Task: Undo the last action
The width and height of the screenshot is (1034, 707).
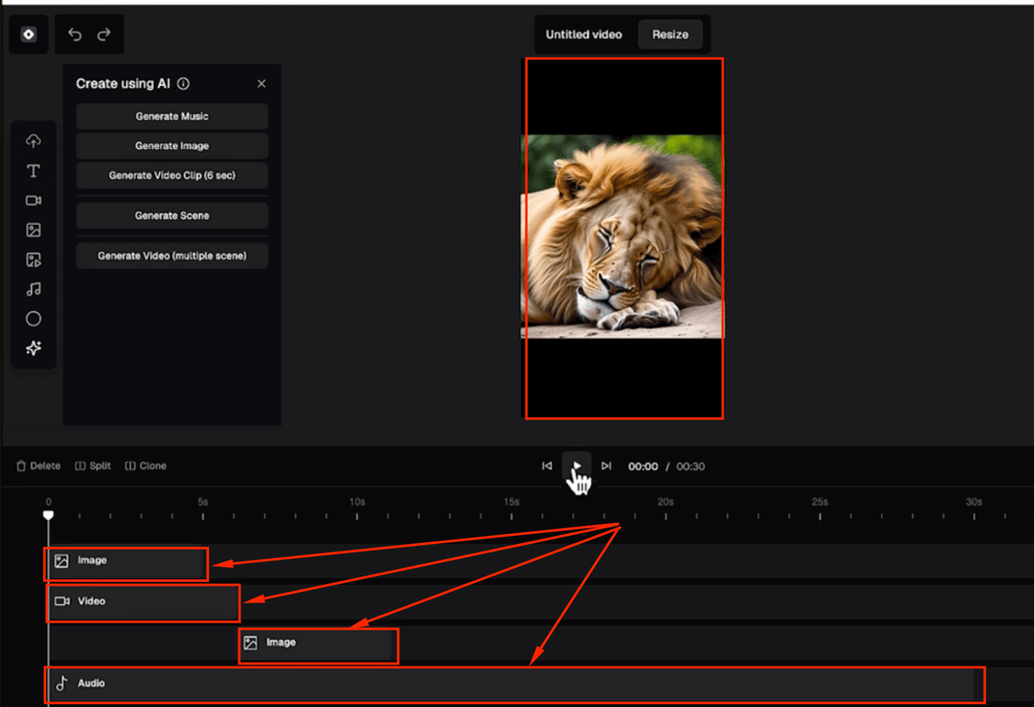Action: pos(75,34)
